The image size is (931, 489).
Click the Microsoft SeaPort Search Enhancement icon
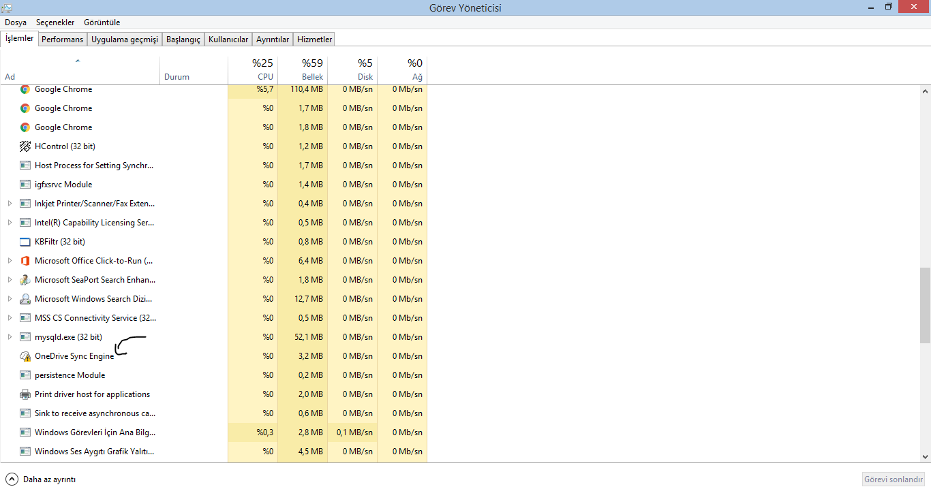coord(25,280)
